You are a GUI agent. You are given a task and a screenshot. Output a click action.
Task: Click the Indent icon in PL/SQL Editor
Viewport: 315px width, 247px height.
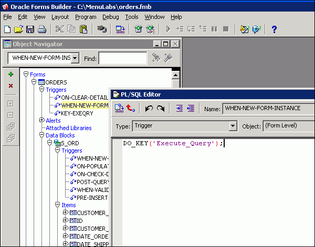pos(180,109)
